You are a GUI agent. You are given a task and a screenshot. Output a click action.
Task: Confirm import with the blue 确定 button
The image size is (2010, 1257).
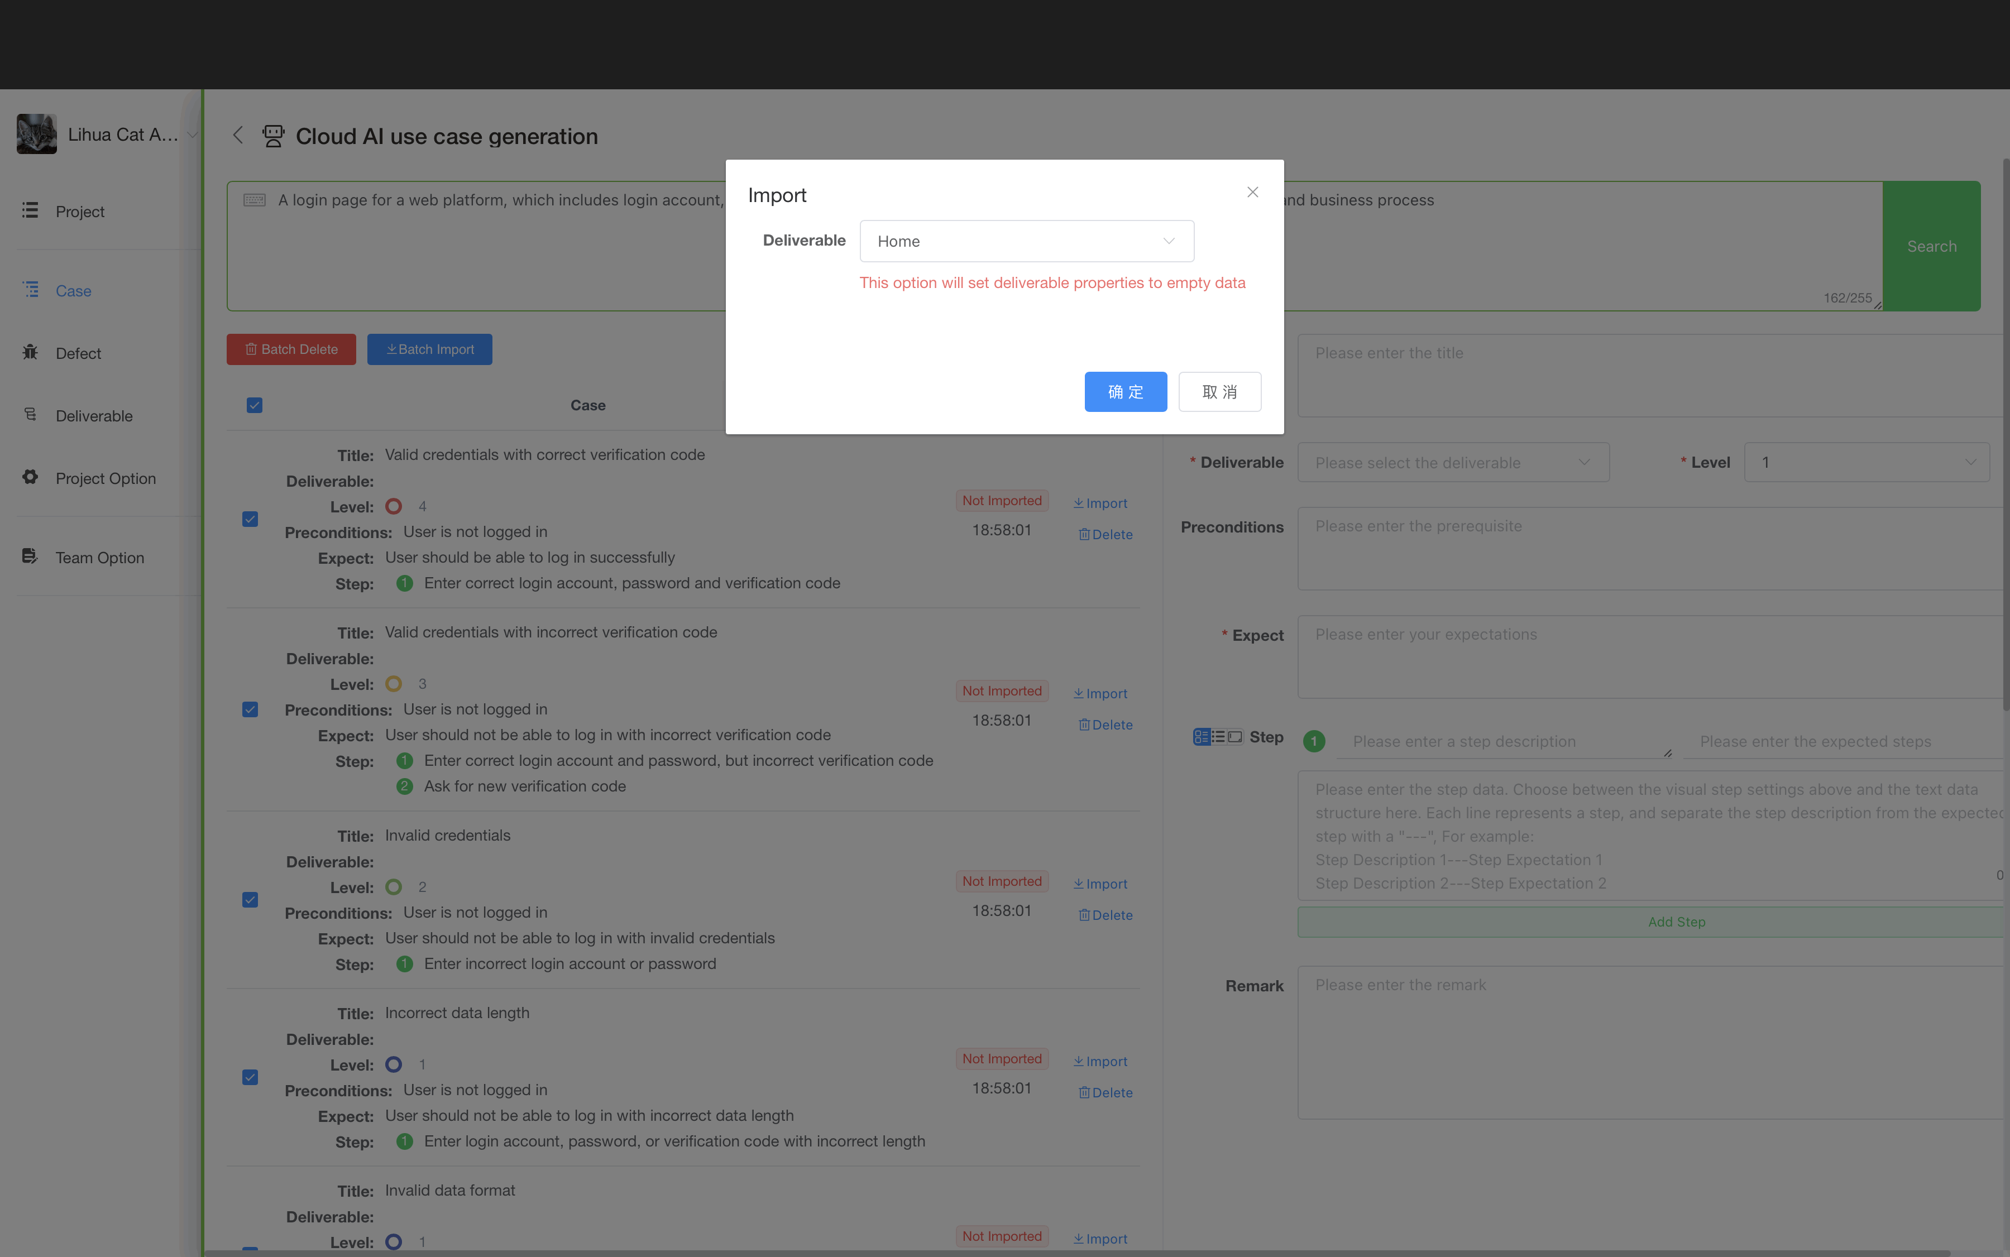[x=1125, y=392]
